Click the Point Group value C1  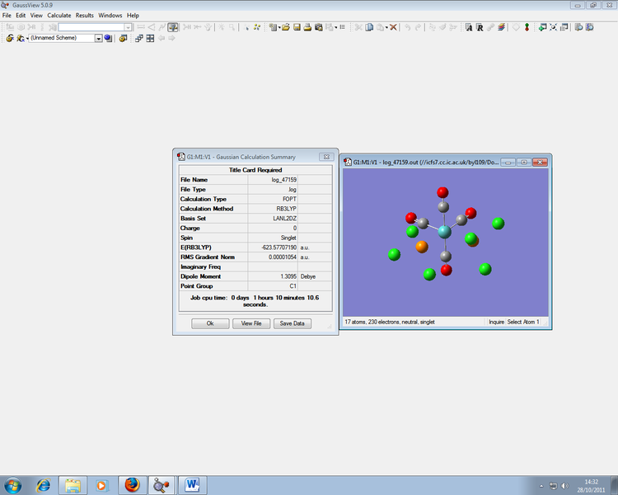pyautogui.click(x=293, y=286)
